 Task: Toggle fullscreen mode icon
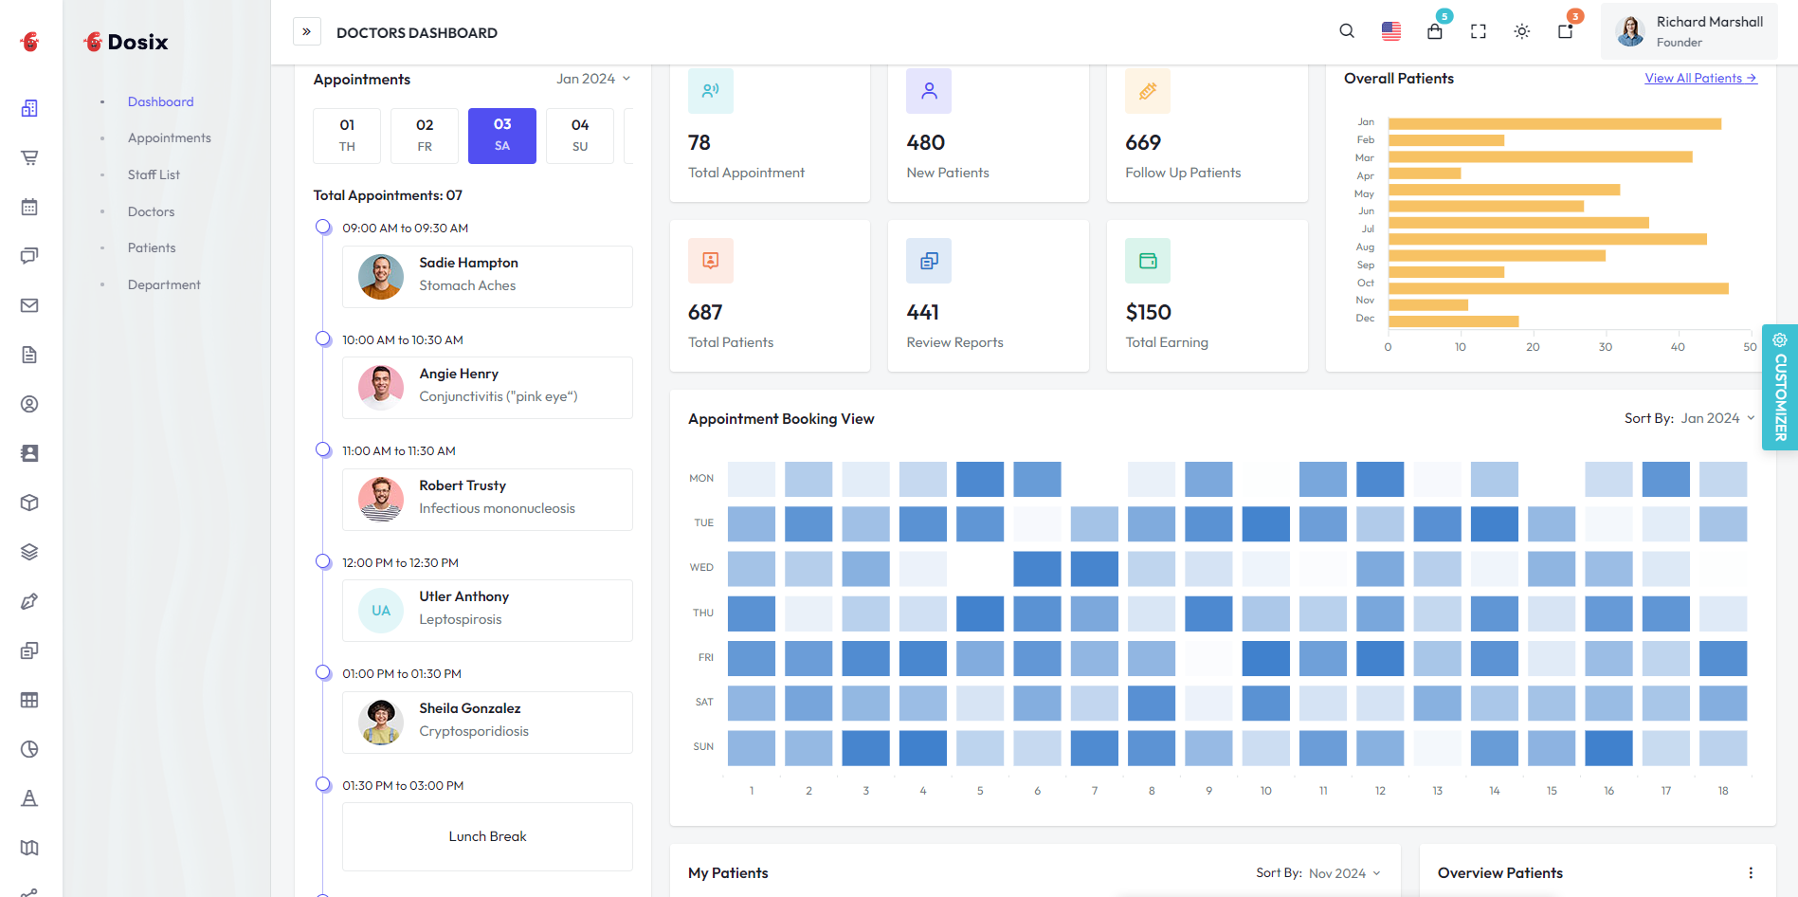(x=1479, y=31)
